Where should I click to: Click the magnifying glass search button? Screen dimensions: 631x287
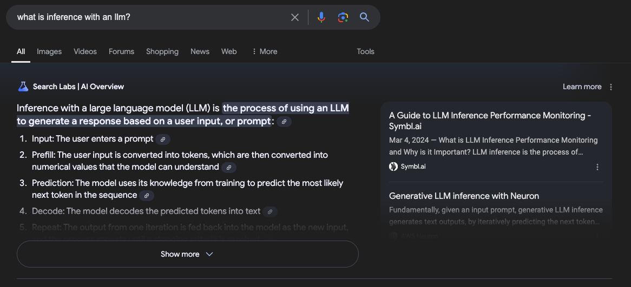(x=364, y=17)
